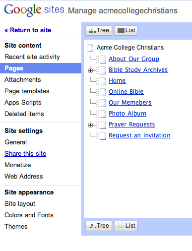Image resolution: width=192 pixels, height=251 pixels.
Task: Open the Share this site link
Action: pyautogui.click(x=25, y=154)
